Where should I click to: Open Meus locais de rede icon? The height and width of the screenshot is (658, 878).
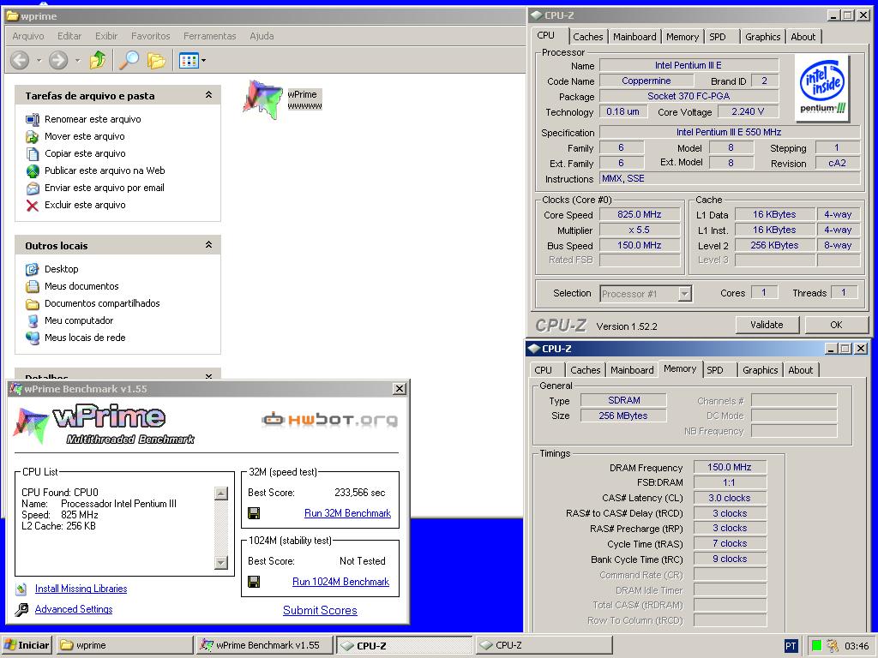pyautogui.click(x=33, y=338)
